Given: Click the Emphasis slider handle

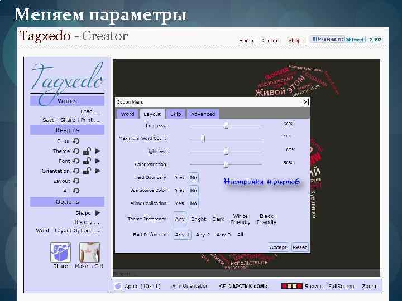Looking at the screenshot, I should [x=226, y=125].
